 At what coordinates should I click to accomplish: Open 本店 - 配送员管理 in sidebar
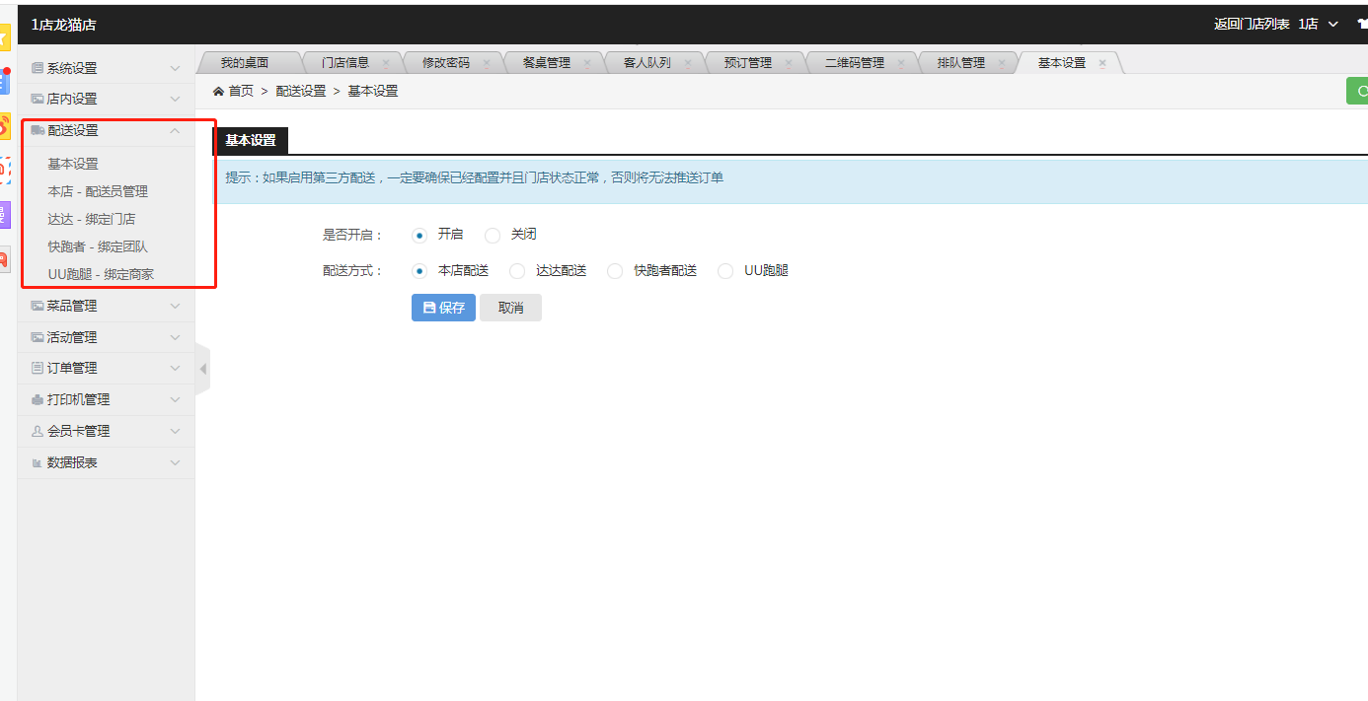[x=98, y=191]
